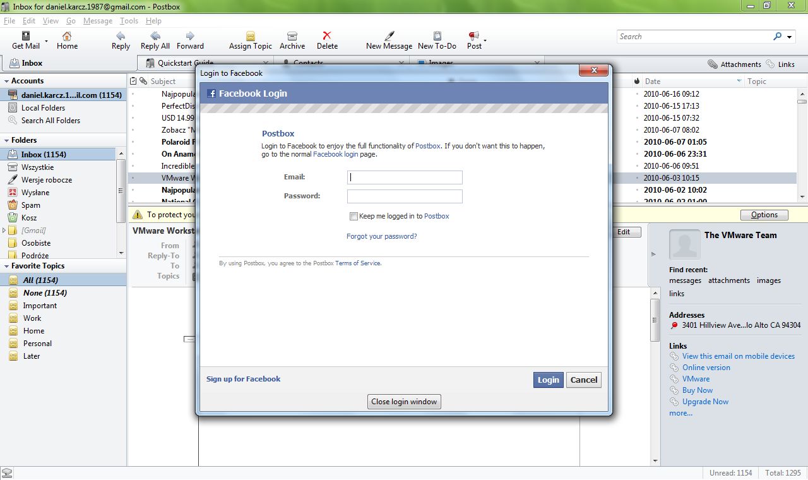Click the Password field in Facebook Login

pos(405,196)
